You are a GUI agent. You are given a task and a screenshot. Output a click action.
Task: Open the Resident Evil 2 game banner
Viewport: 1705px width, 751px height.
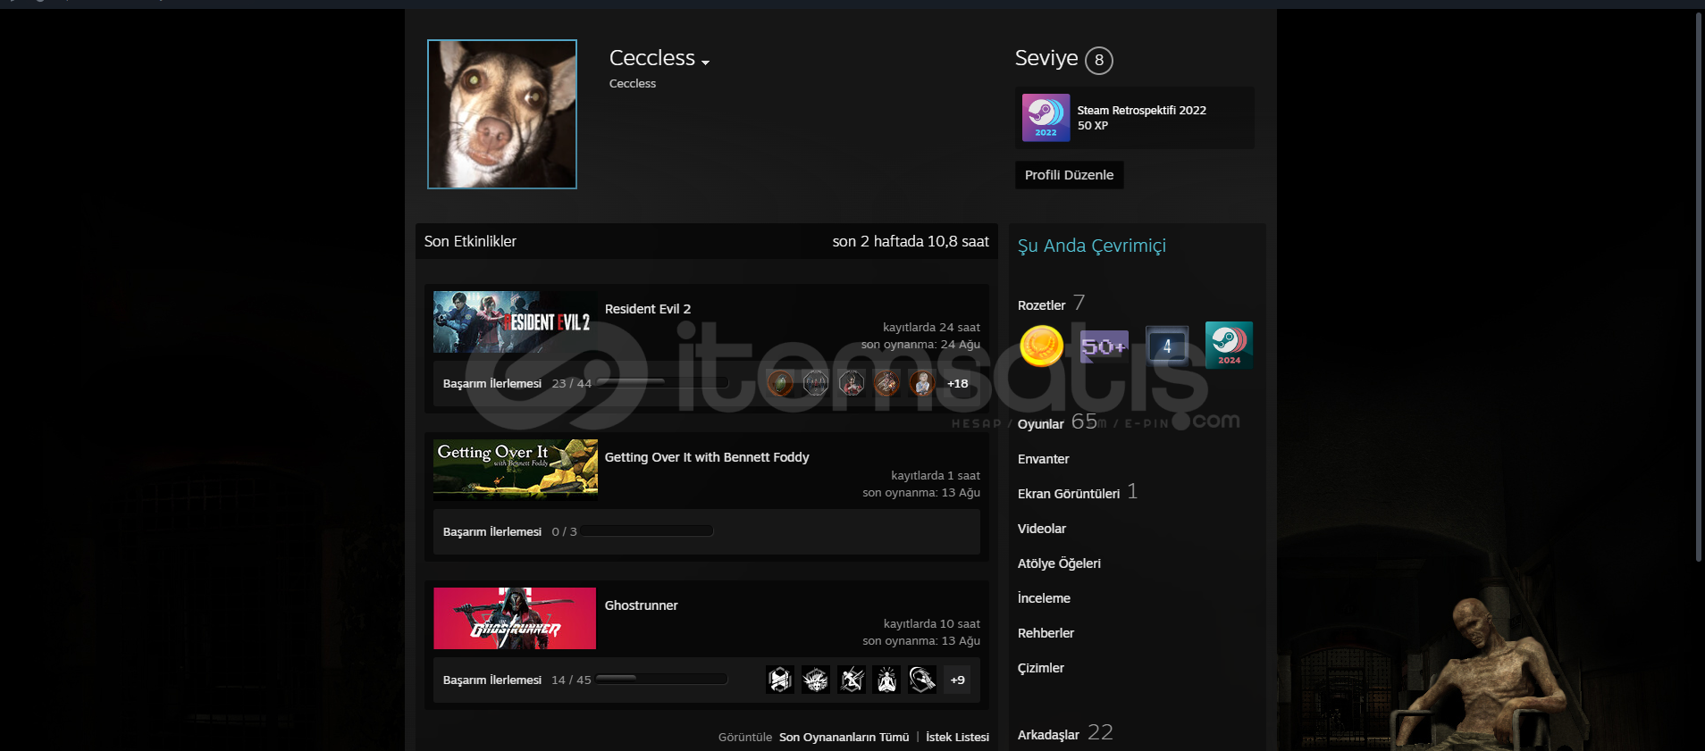coord(515,321)
